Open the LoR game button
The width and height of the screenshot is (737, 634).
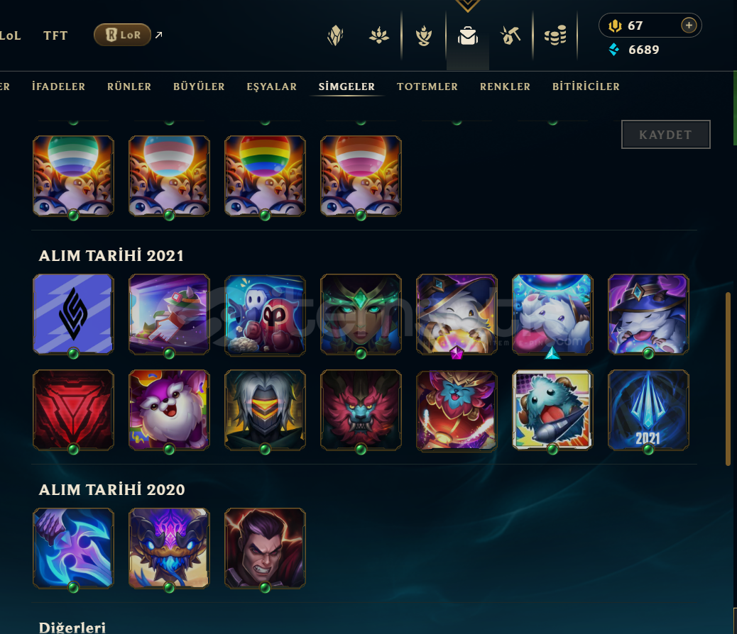tap(122, 35)
